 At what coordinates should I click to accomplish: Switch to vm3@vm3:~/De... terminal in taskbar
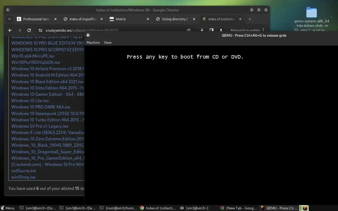tap(78, 208)
